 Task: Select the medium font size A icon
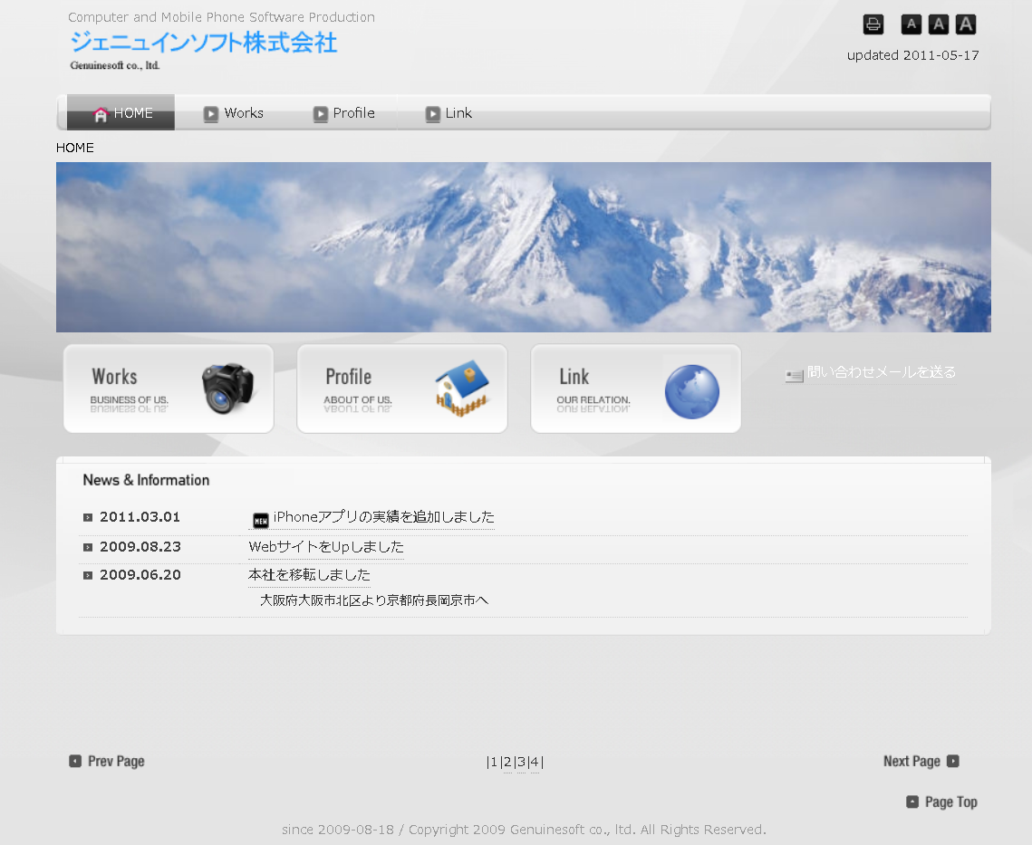[x=938, y=24]
